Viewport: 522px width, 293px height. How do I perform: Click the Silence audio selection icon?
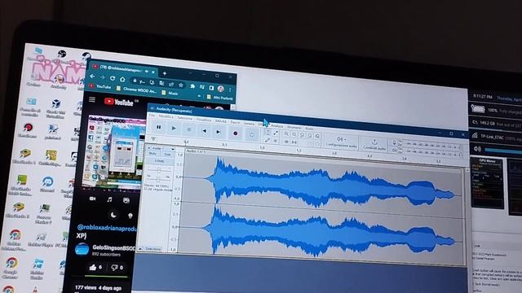294,142
